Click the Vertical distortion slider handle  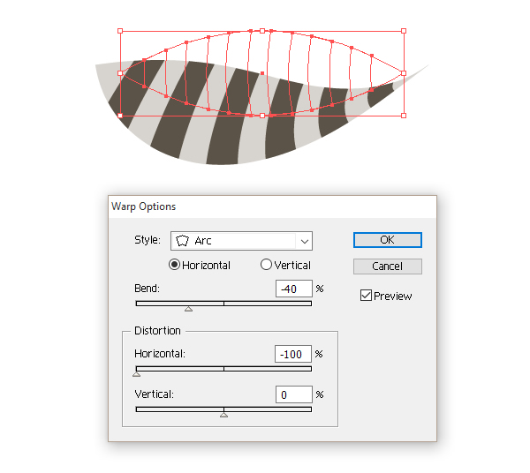point(223,415)
